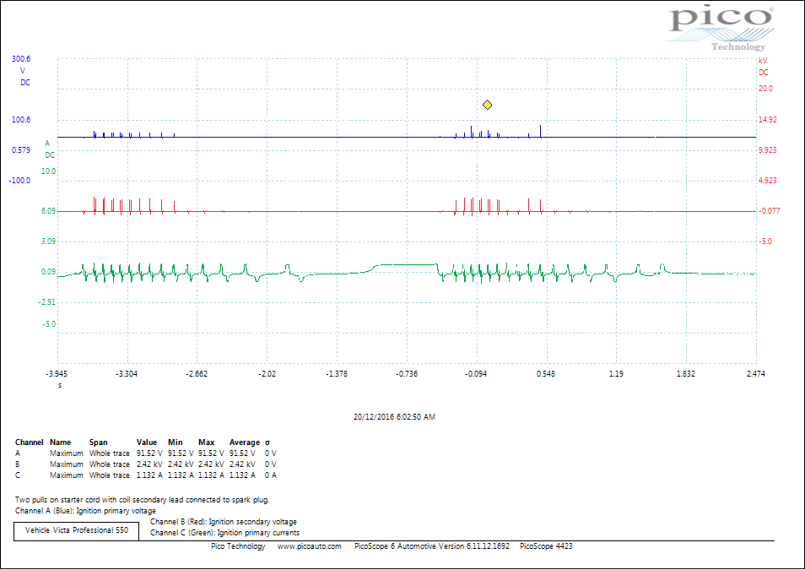Image resolution: width=805 pixels, height=570 pixels.
Task: Click Channel B (Red) Ignition secondary voltage note
Action: coord(224,522)
